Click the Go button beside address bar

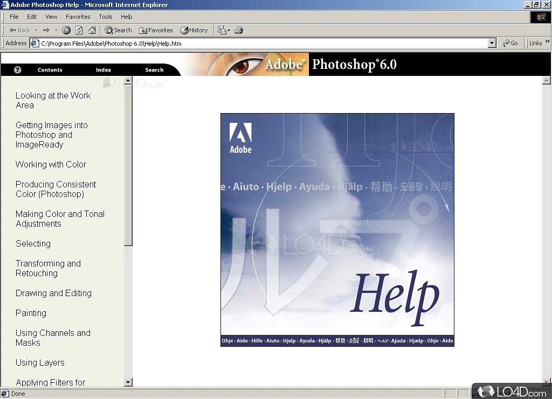(x=510, y=43)
